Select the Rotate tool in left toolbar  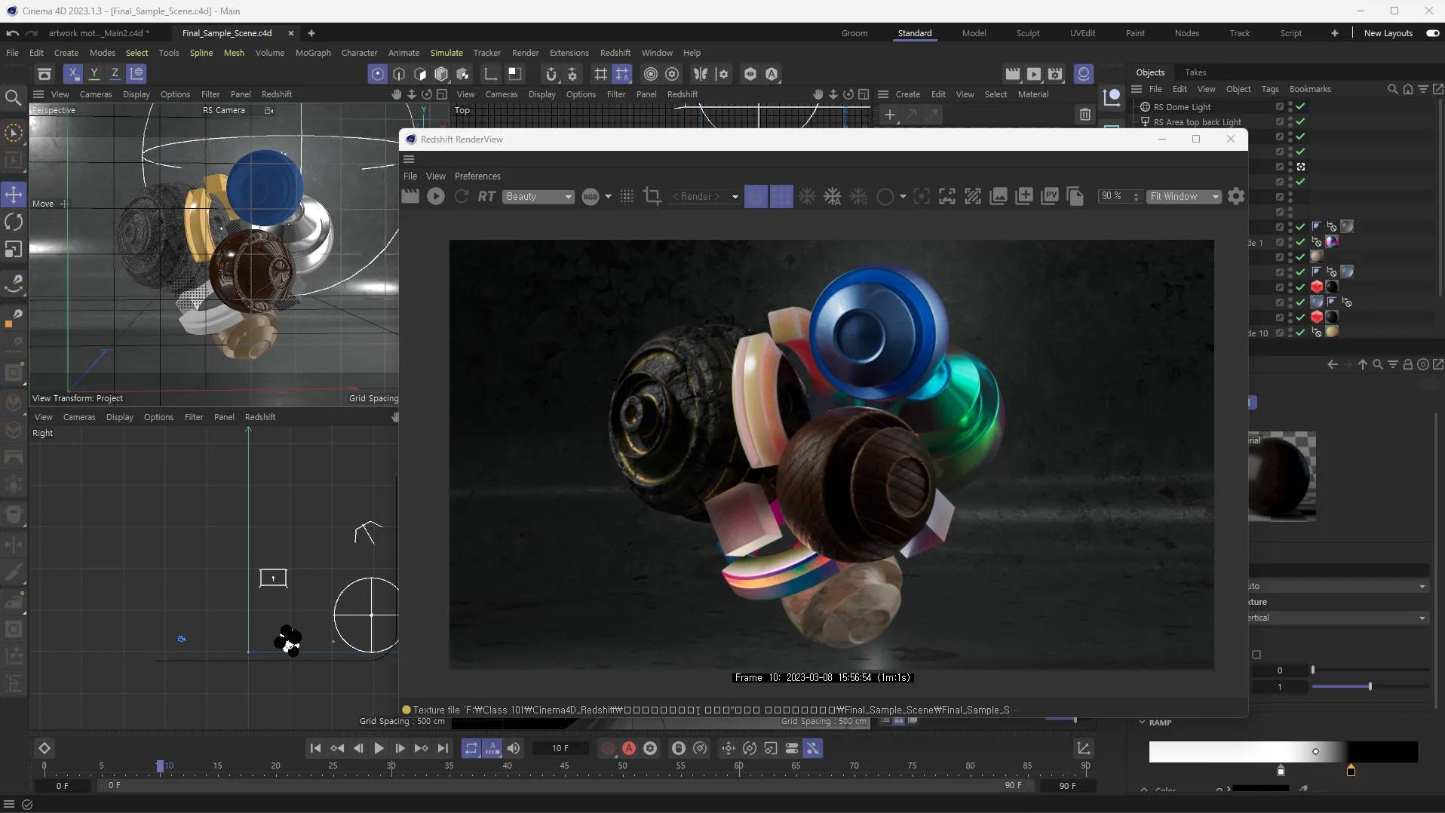pyautogui.click(x=14, y=222)
